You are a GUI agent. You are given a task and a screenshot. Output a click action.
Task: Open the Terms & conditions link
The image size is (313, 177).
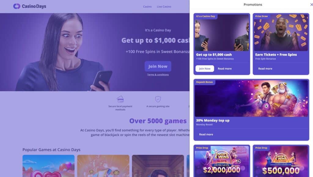point(158,75)
